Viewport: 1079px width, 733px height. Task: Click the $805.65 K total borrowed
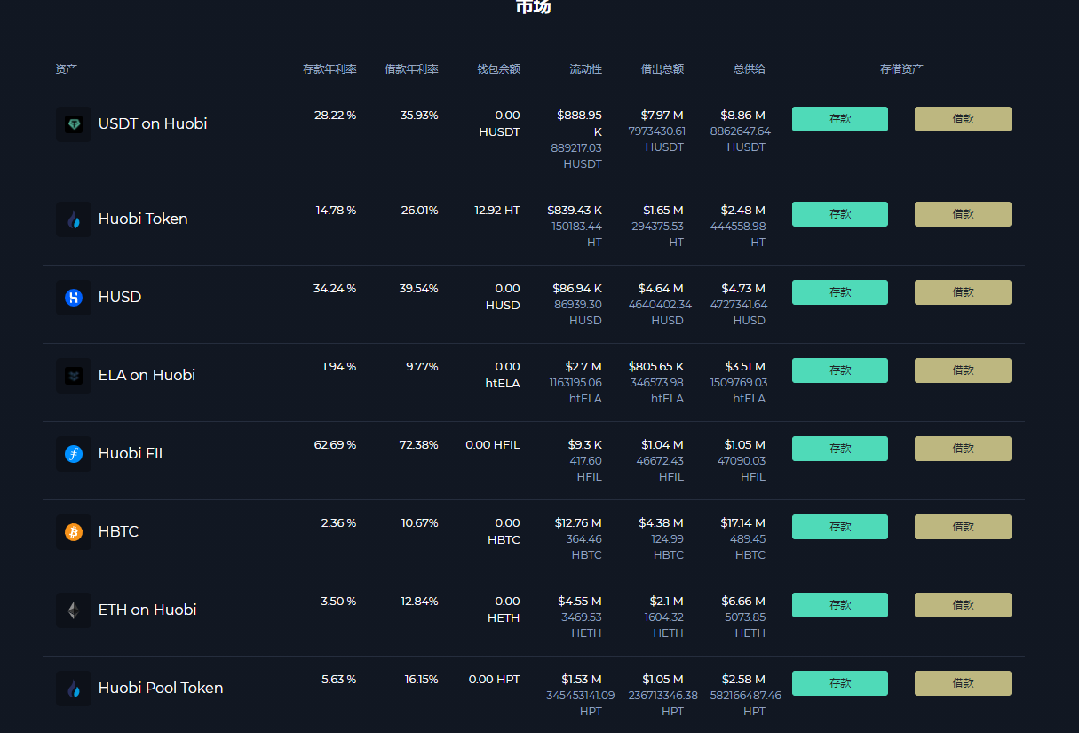[656, 367]
